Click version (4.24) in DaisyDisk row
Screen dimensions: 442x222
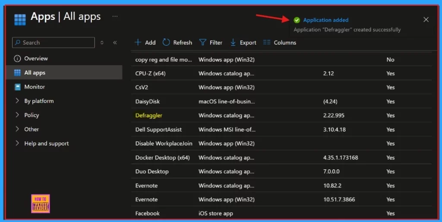pos(330,101)
